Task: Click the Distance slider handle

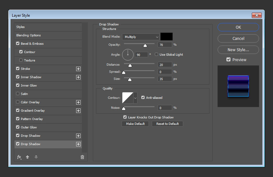Action: click(x=130, y=65)
